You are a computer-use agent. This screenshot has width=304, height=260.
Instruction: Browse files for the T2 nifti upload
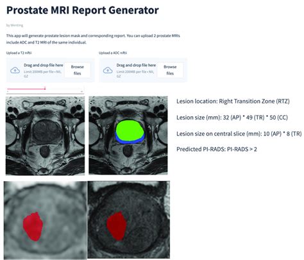[77, 70]
